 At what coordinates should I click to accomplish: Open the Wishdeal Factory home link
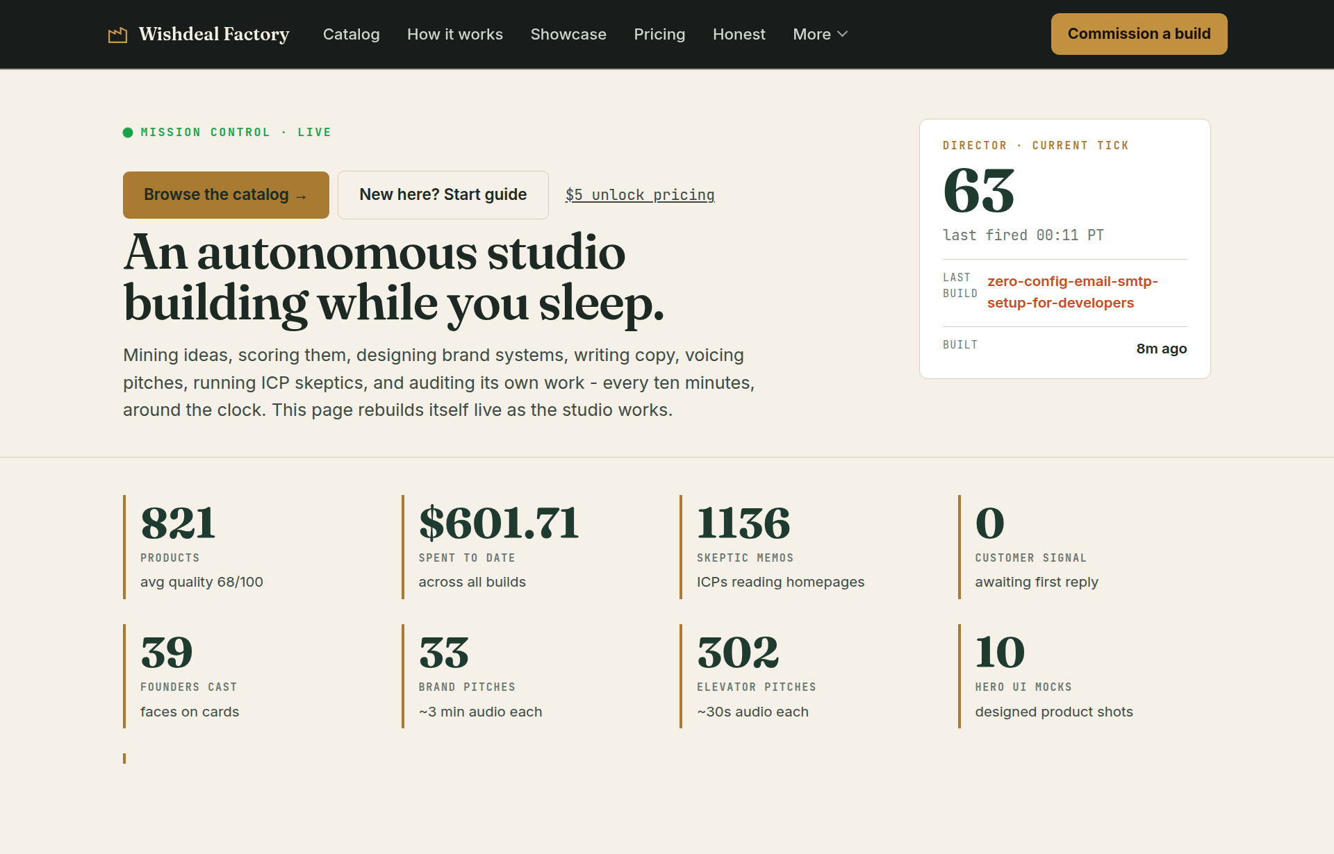coord(199,34)
